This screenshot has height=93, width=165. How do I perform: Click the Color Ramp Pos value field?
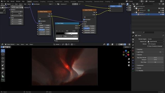70,36
